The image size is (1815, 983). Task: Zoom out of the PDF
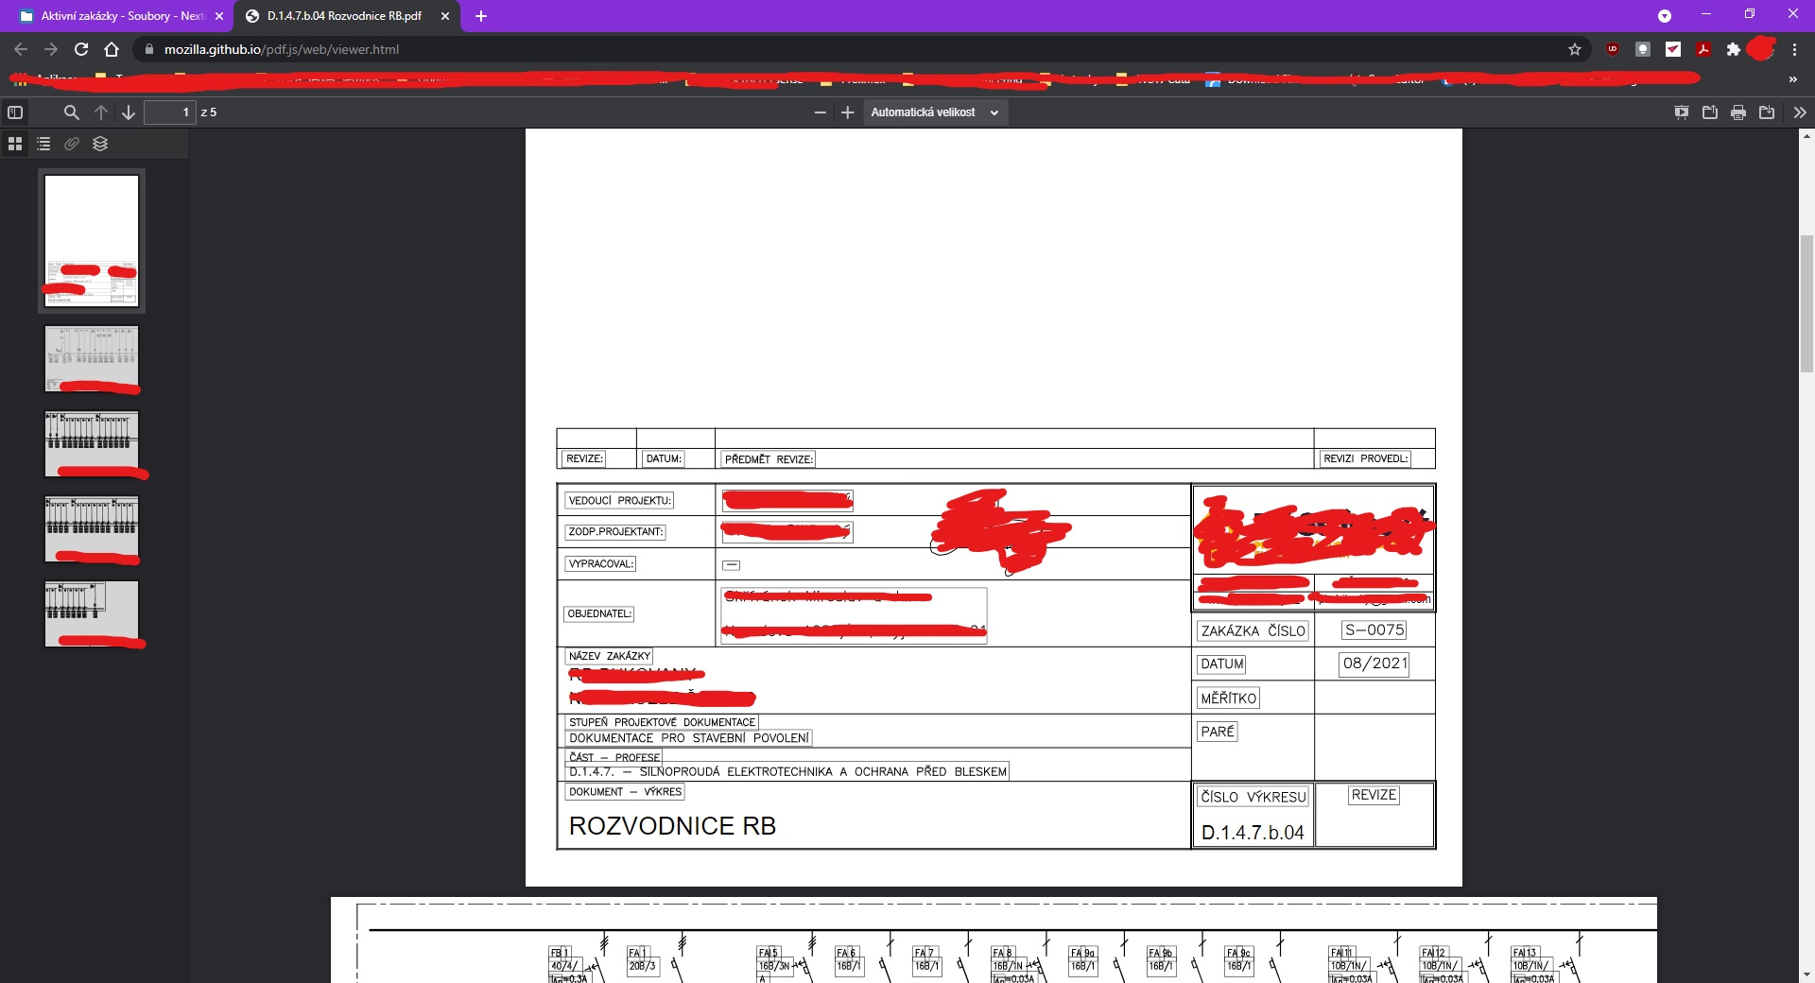click(819, 112)
